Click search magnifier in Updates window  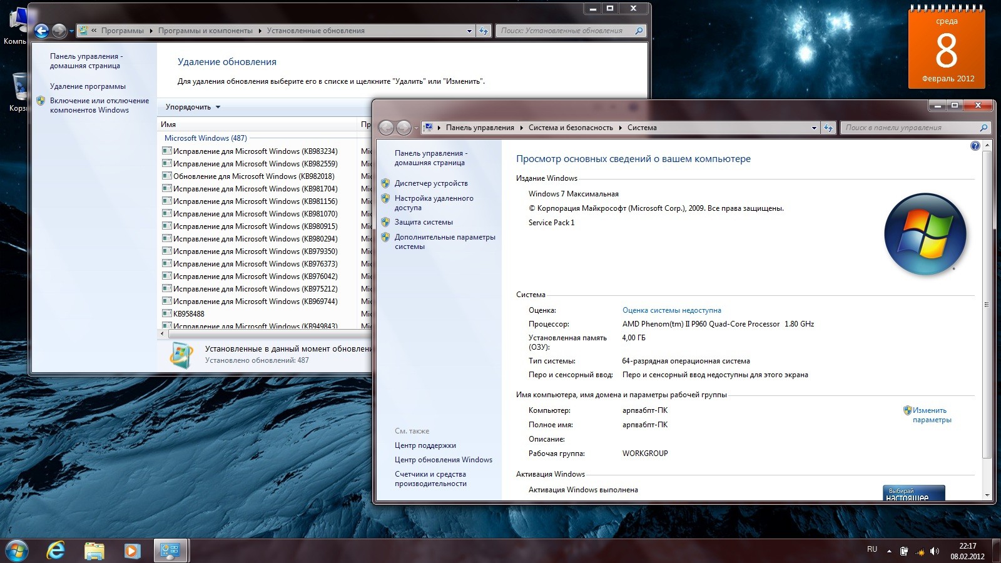point(639,31)
